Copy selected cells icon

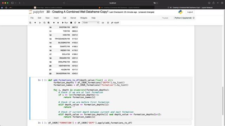pyautogui.click(x=44, y=23)
